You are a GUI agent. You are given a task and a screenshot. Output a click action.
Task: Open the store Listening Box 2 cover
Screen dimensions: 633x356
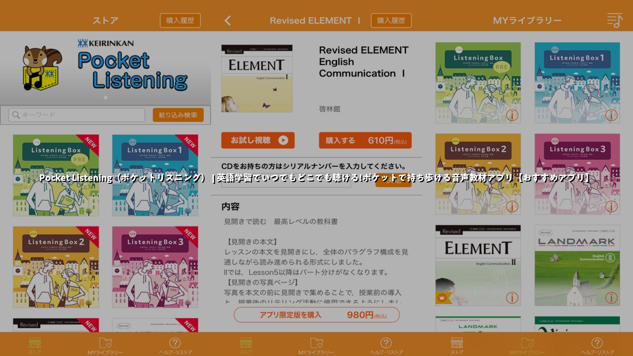(56, 267)
